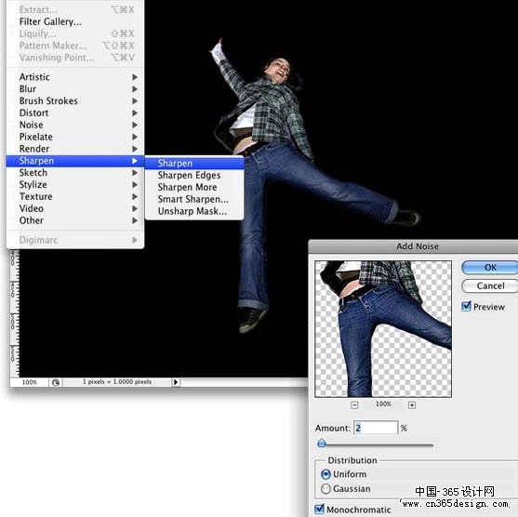This screenshot has height=517, width=518.
Task: Select Gaussian distribution
Action: [x=325, y=488]
